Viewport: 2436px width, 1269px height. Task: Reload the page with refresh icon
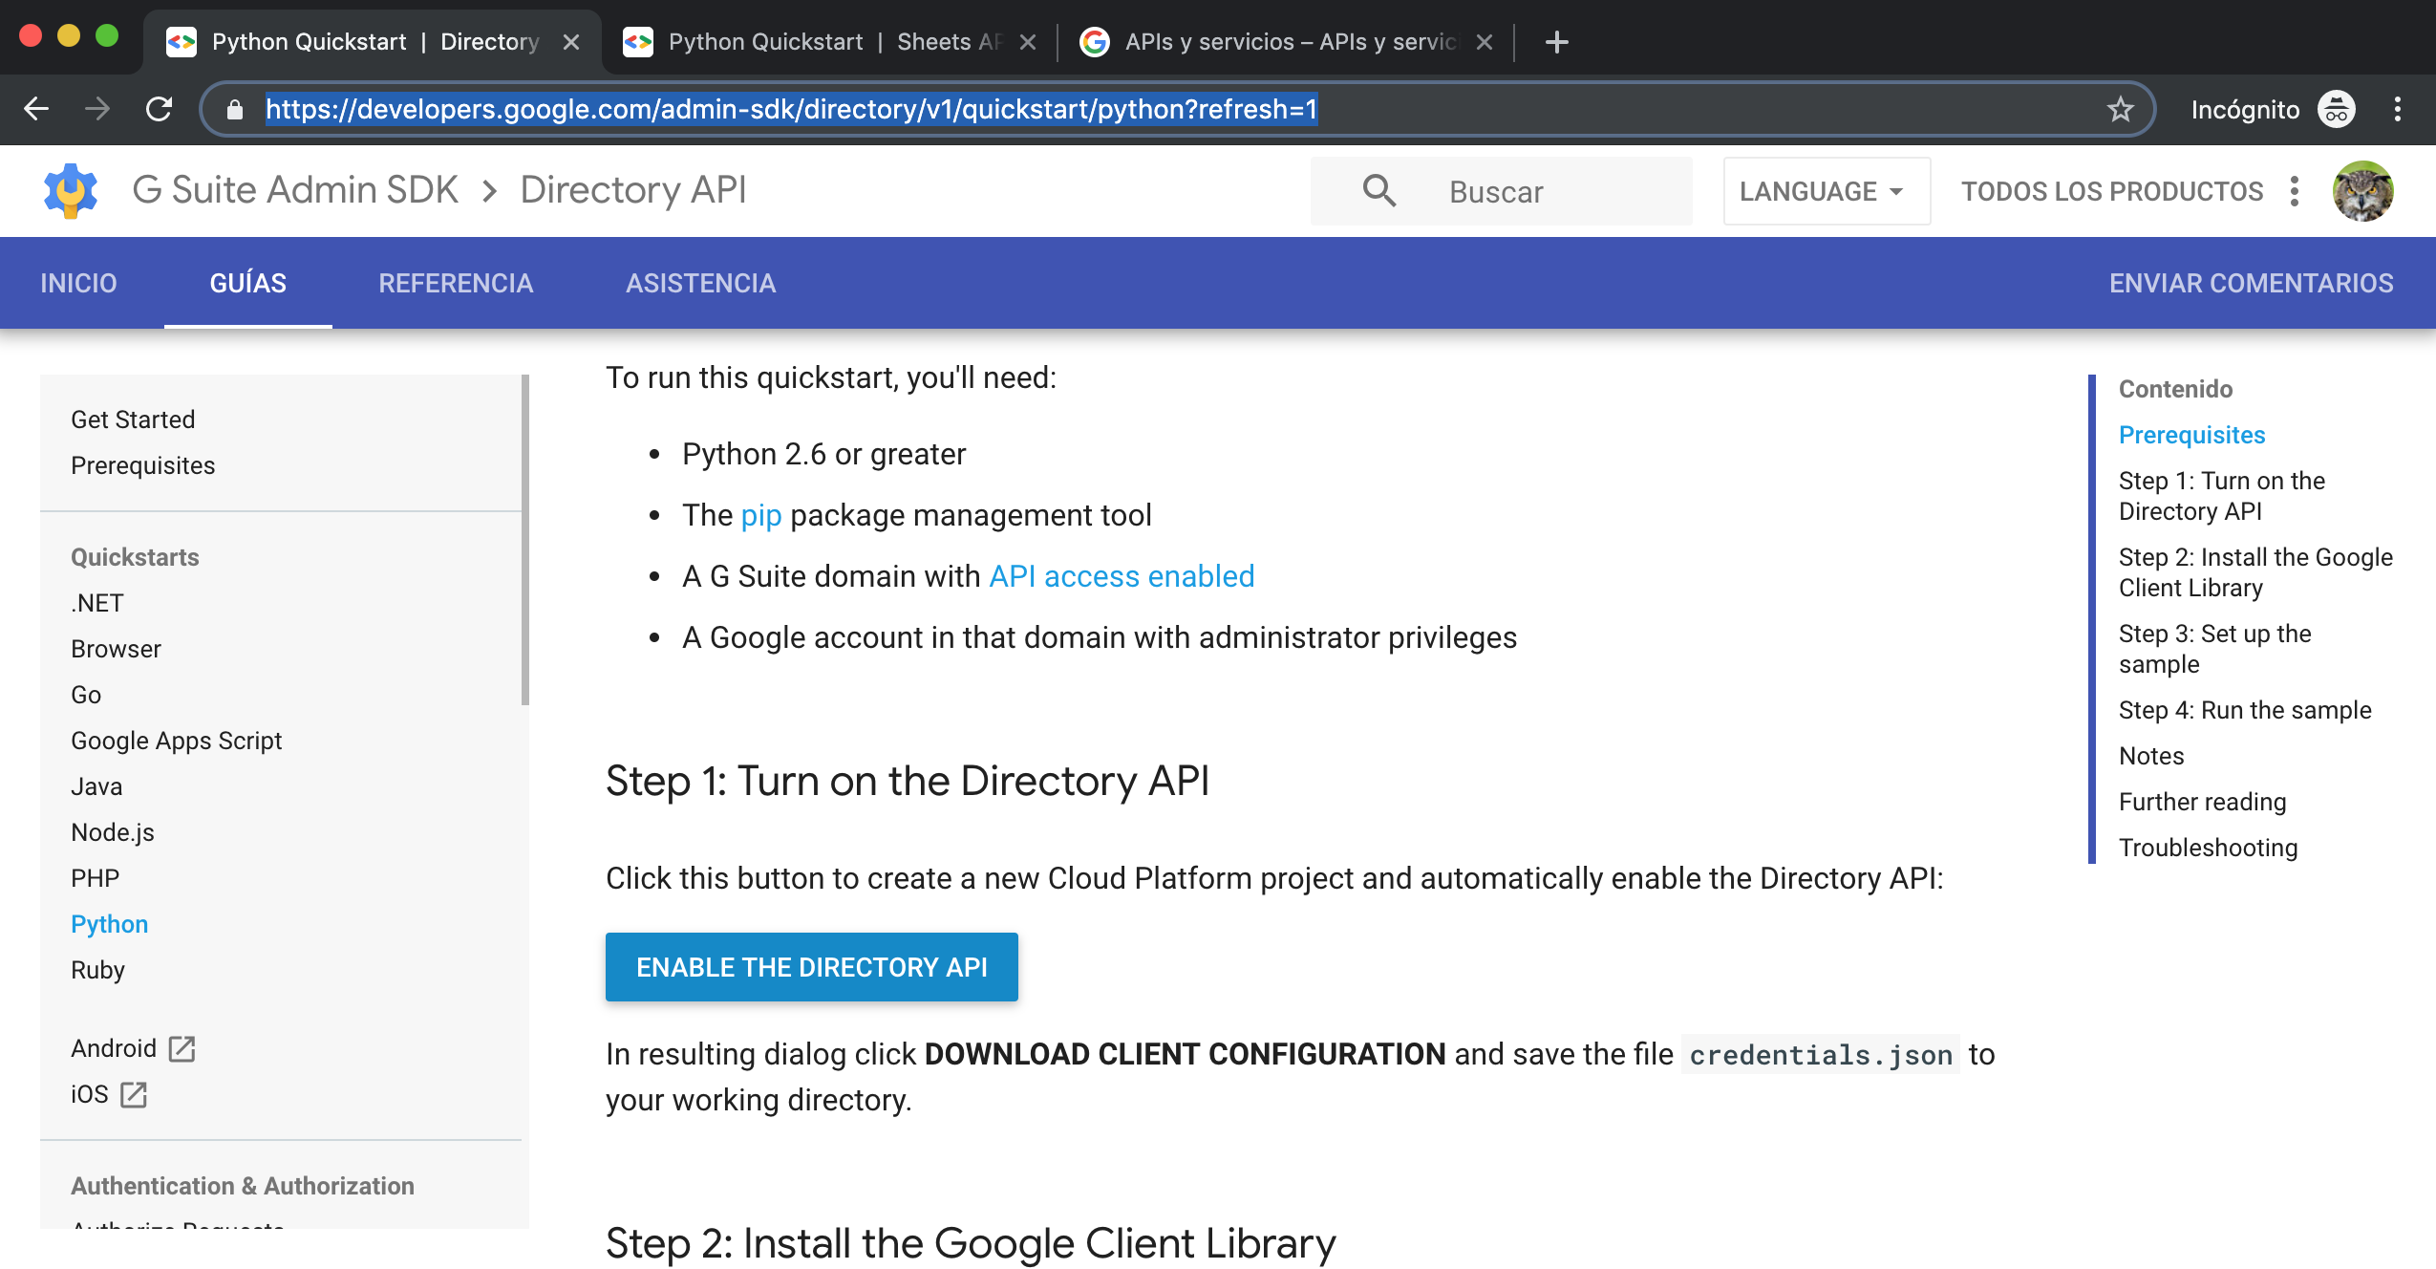point(159,109)
